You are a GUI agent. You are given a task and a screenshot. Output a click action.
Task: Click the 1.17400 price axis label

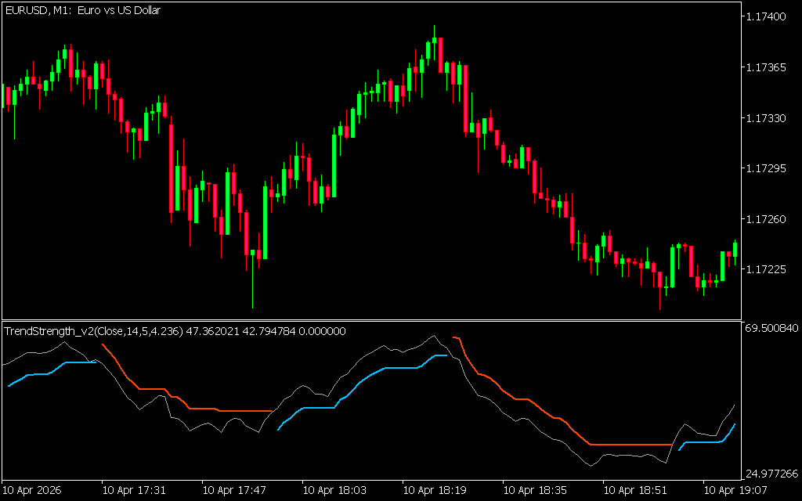pyautogui.click(x=768, y=16)
